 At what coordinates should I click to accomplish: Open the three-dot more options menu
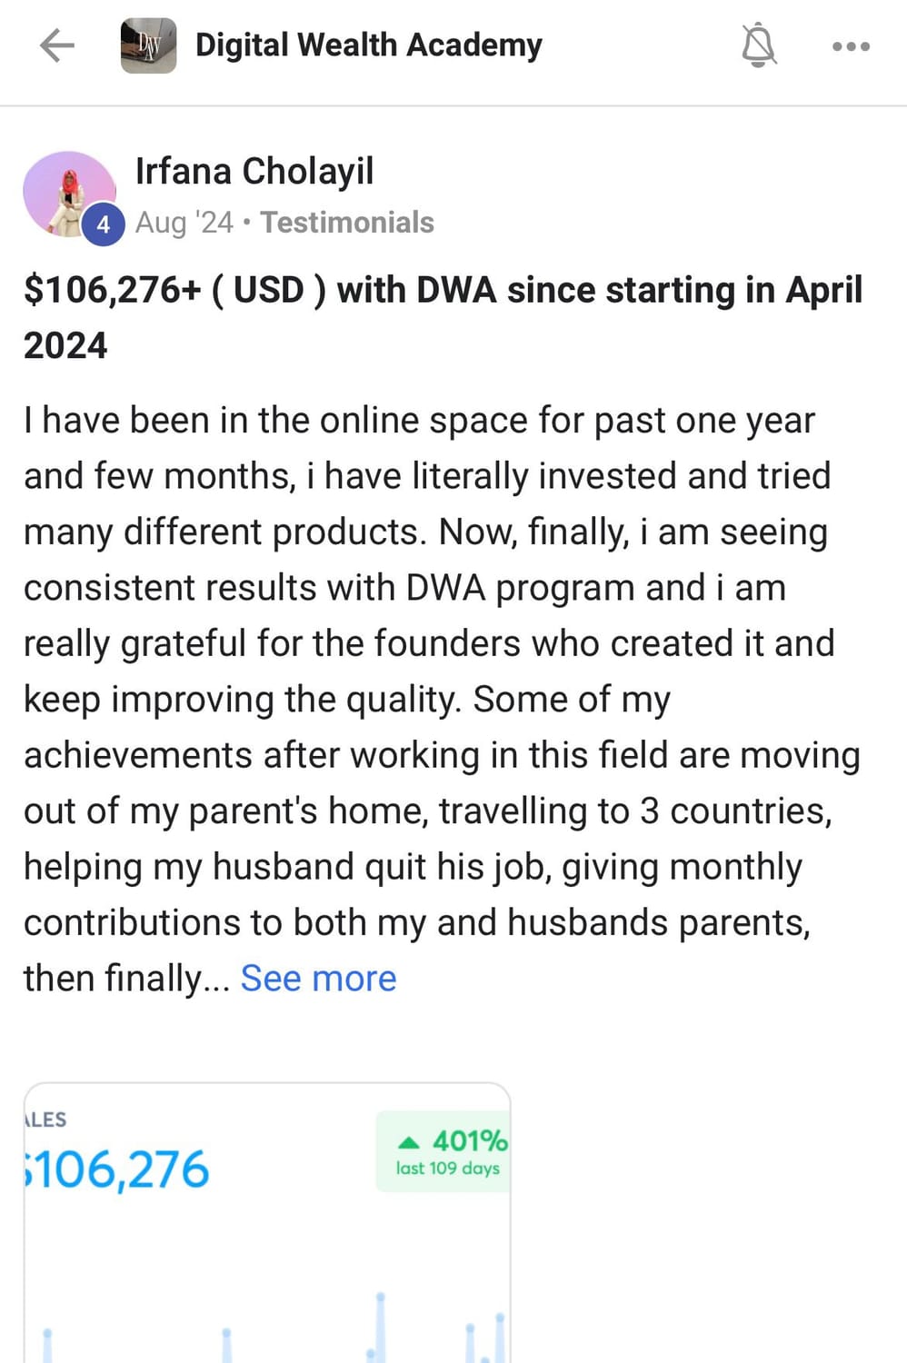click(x=851, y=46)
